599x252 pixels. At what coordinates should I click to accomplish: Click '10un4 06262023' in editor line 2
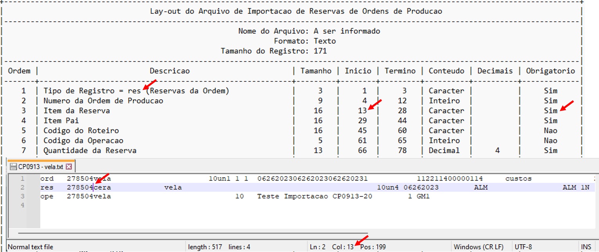coord(408,188)
